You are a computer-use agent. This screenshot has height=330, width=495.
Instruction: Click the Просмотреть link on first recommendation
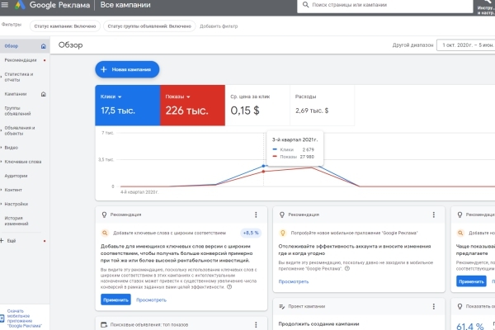click(x=151, y=299)
